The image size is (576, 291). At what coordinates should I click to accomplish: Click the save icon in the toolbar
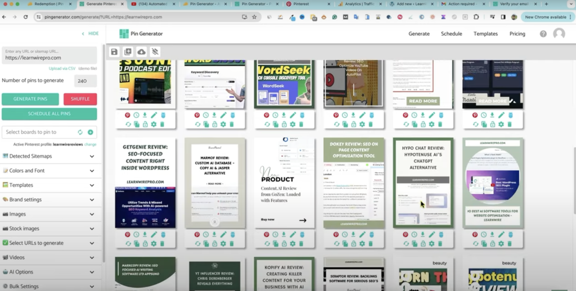point(114,52)
